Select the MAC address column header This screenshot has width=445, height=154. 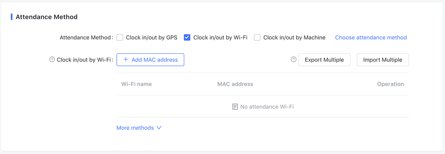point(235,84)
